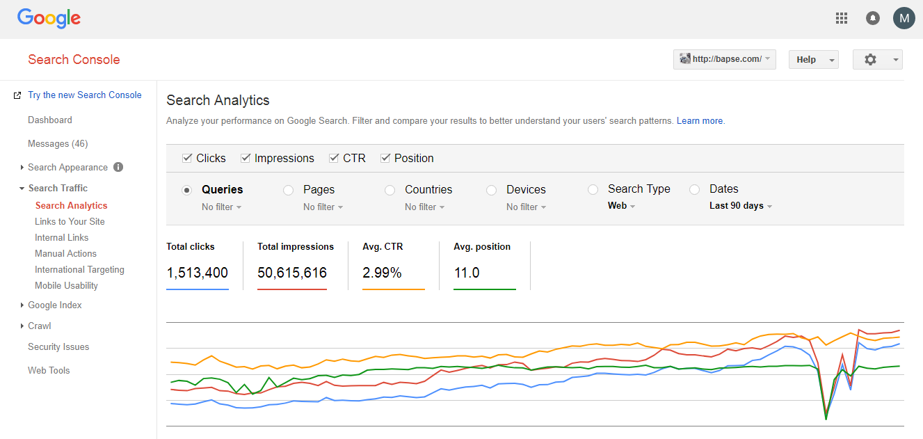Open the http://bapse.com/ property selector
This screenshot has height=439, width=923.
point(725,59)
